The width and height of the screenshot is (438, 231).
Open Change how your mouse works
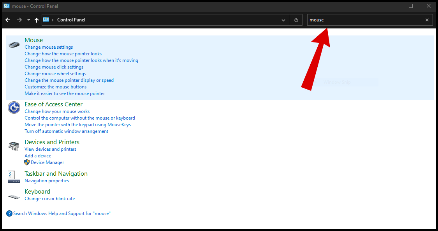point(57,111)
